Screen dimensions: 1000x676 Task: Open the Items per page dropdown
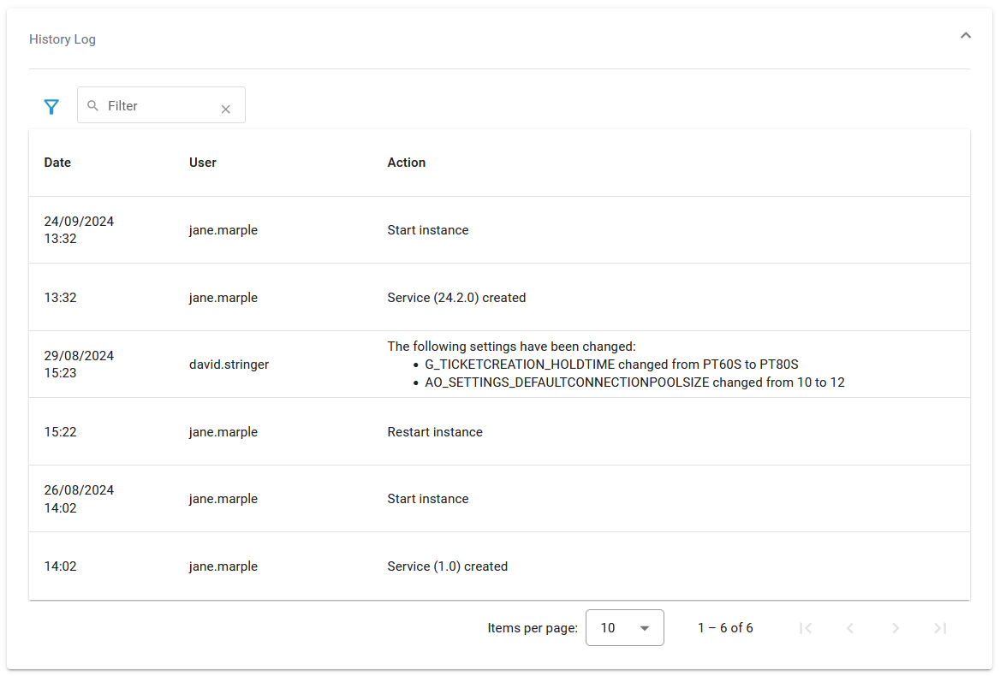[x=624, y=628]
